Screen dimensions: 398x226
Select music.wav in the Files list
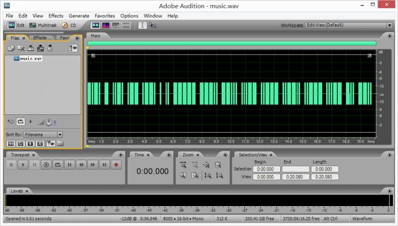point(30,58)
